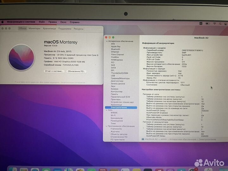Select Запись дисков in the sidebar
This screenshot has width=228, height=171.
coord(118,84)
